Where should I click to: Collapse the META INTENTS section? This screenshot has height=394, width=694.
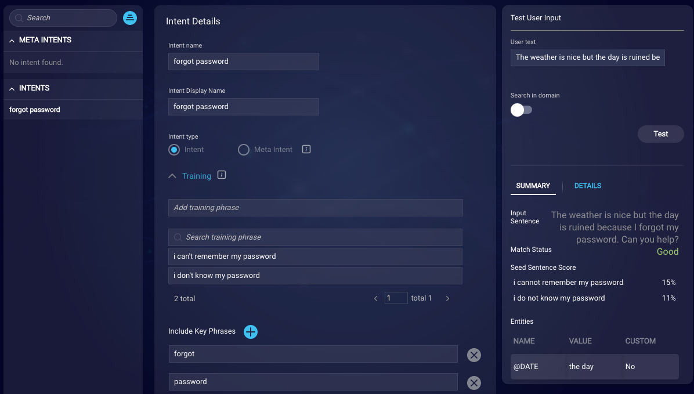[12, 41]
